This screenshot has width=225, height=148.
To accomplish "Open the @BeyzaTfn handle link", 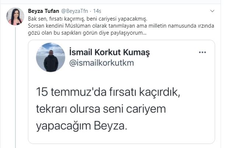I will click(x=75, y=11).
